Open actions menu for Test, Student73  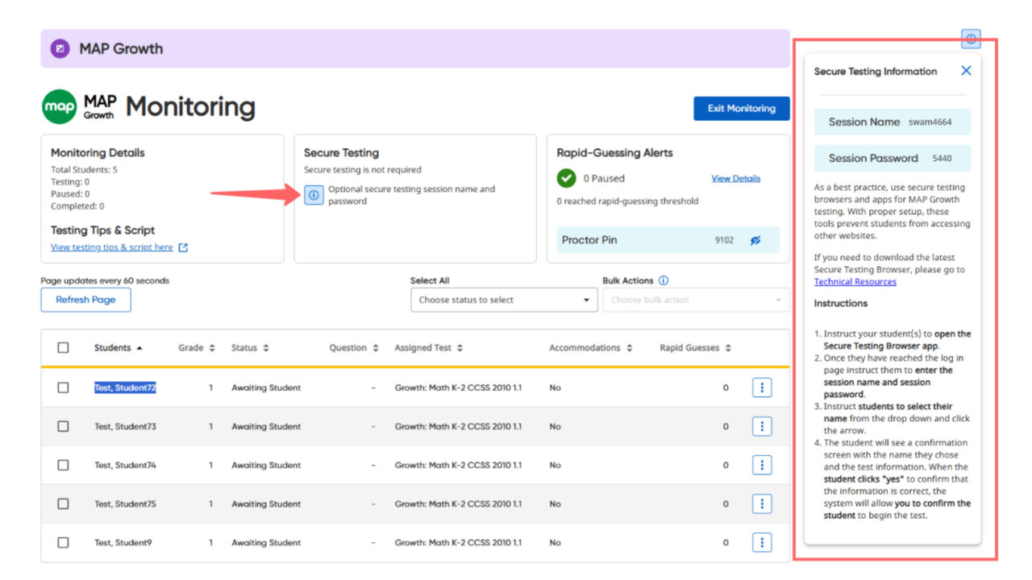(762, 426)
